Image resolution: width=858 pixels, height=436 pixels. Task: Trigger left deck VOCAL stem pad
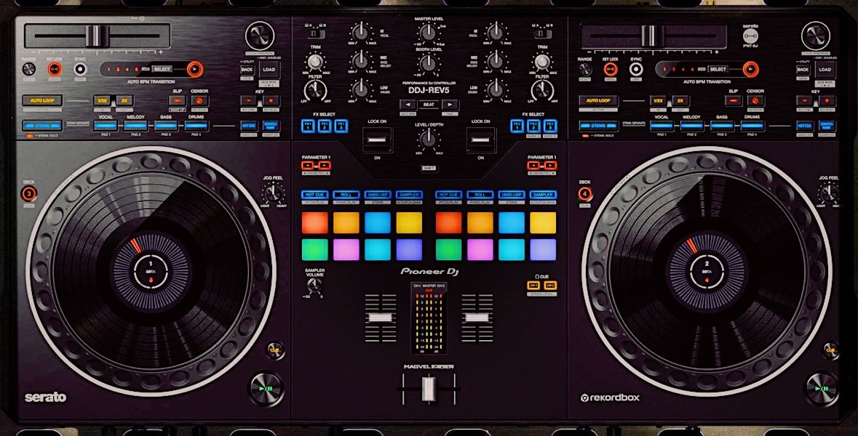coord(106,126)
